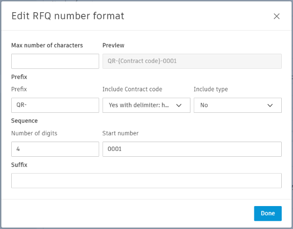Click the chevron arrow in Include type

[270, 105]
